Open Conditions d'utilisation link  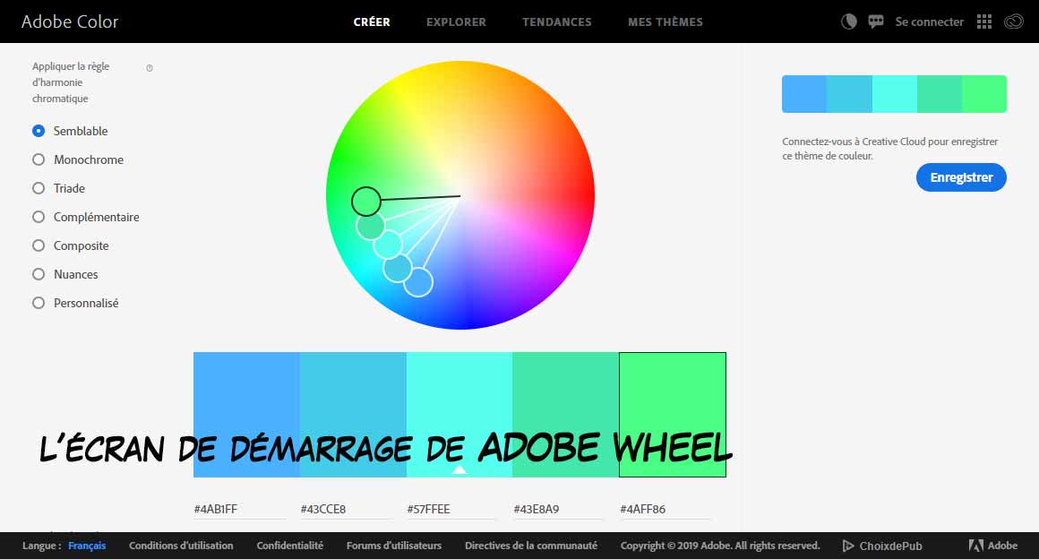coord(181,545)
